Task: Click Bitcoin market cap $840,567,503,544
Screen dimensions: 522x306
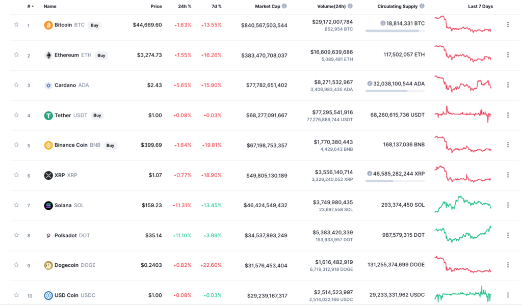Action: coord(264,25)
